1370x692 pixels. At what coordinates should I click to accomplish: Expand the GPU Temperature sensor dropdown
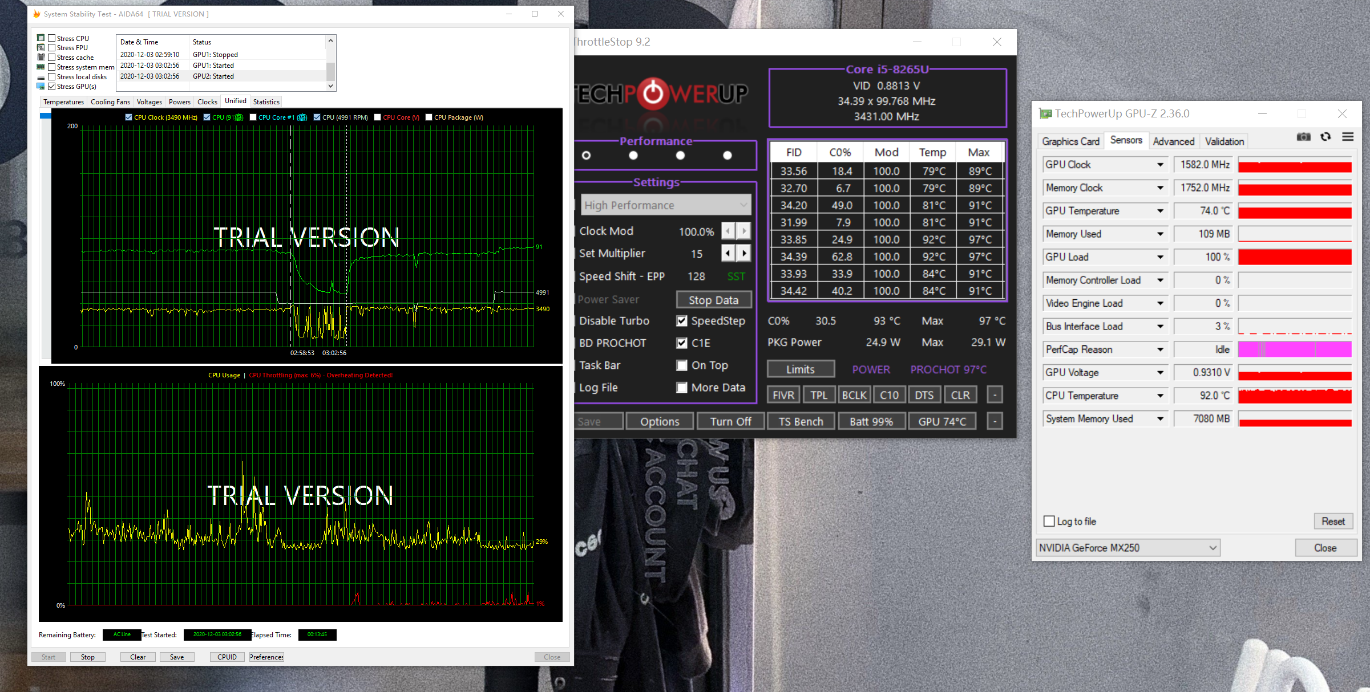(x=1160, y=211)
